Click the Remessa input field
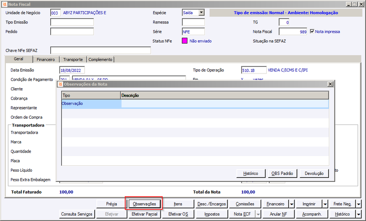 tap(193, 22)
